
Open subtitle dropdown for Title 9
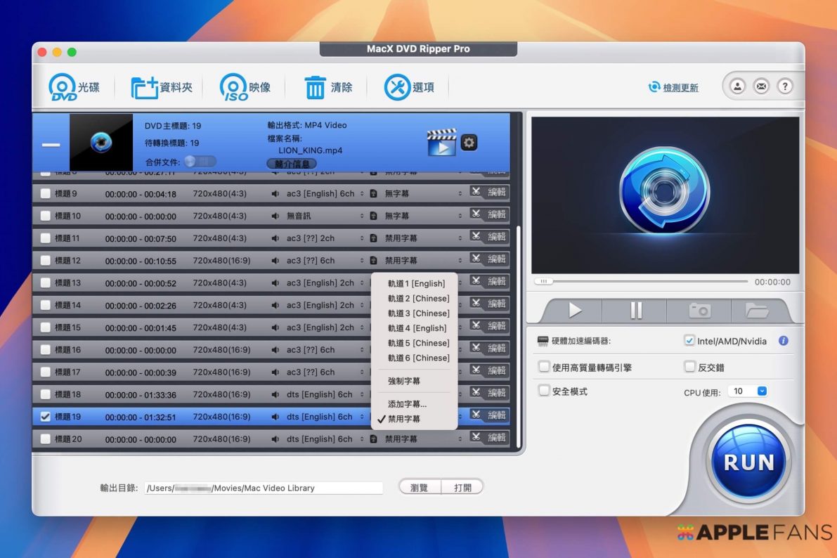tap(460, 194)
